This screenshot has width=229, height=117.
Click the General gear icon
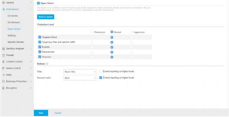[4, 3]
